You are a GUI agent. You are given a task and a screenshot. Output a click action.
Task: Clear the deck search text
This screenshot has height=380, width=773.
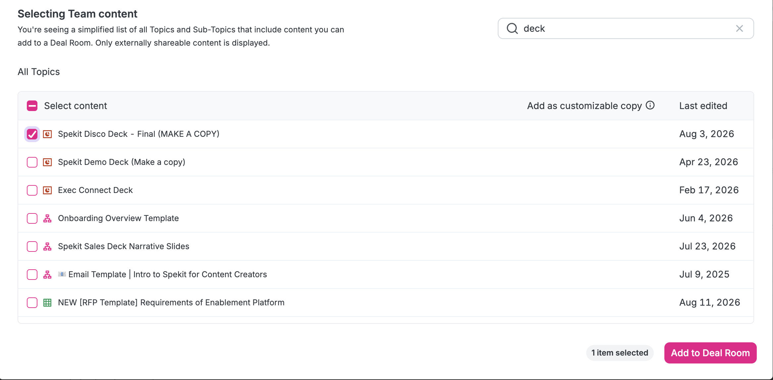[x=739, y=28]
